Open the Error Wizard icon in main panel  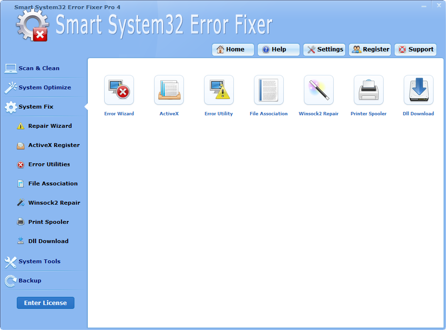click(119, 90)
